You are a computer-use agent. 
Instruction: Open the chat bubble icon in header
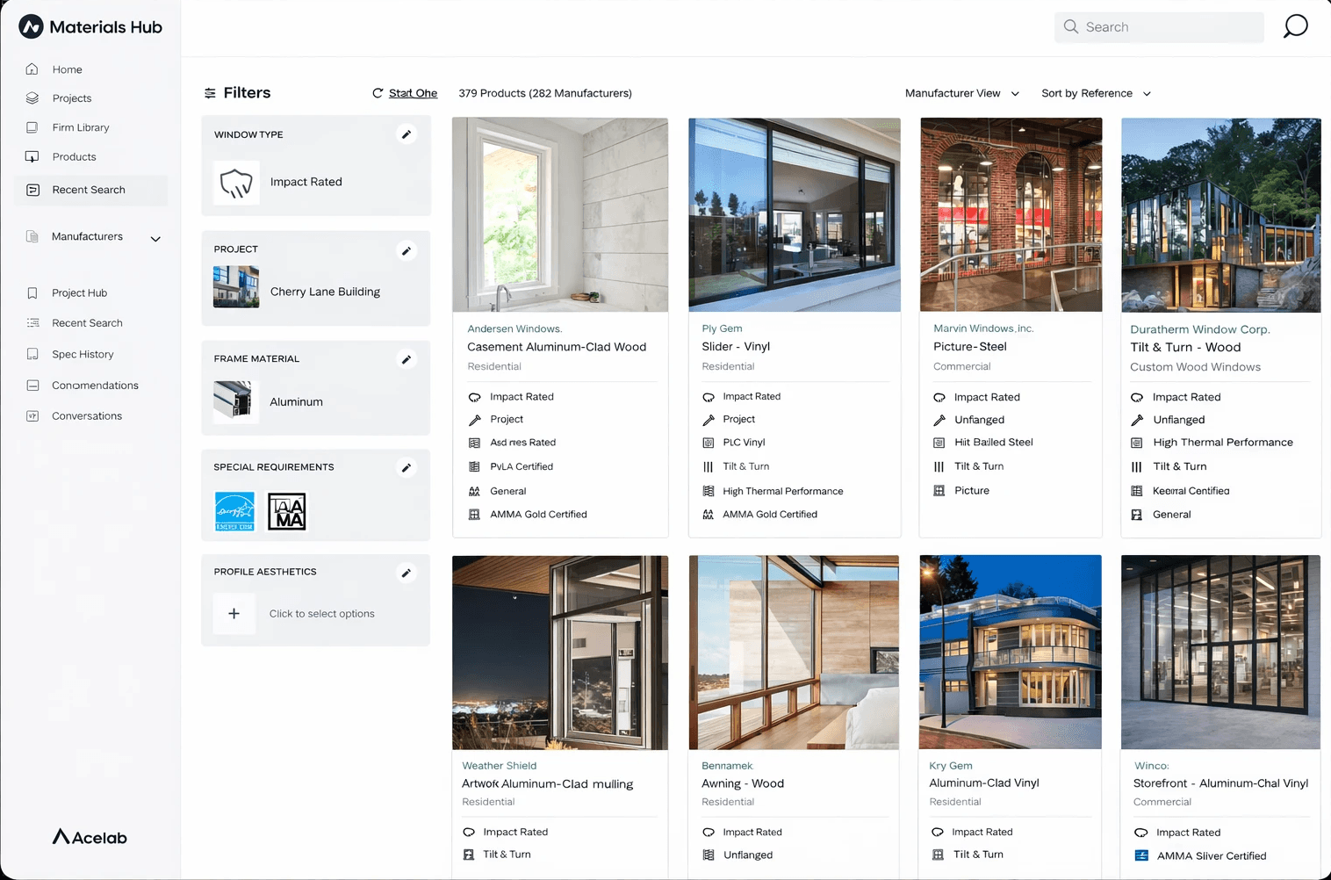(x=1295, y=26)
